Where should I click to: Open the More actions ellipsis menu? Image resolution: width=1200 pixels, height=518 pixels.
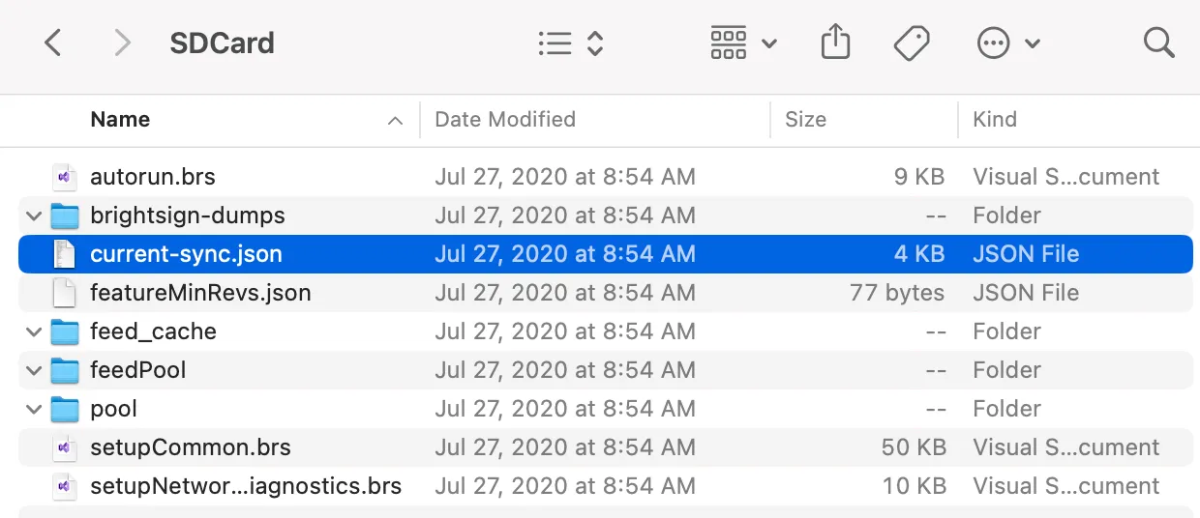[x=1008, y=43]
